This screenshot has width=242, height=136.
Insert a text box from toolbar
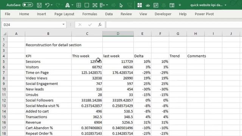[95, 5]
